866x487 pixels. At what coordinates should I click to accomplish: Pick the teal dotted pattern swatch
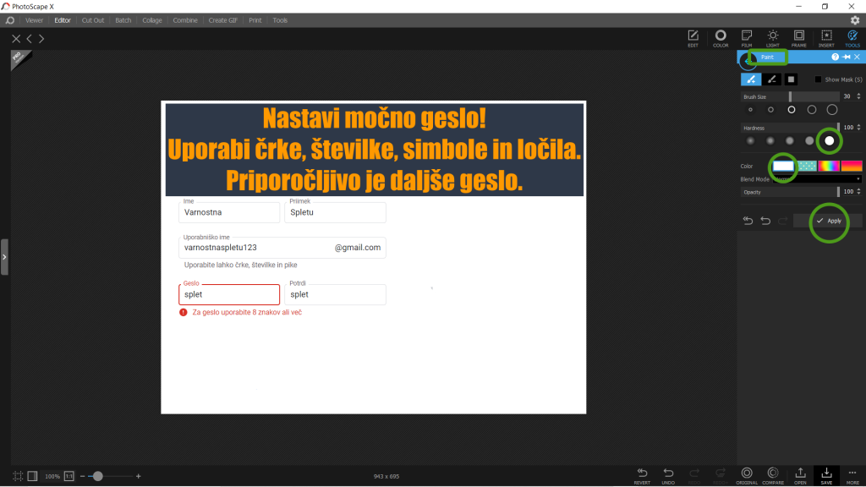[807, 166]
